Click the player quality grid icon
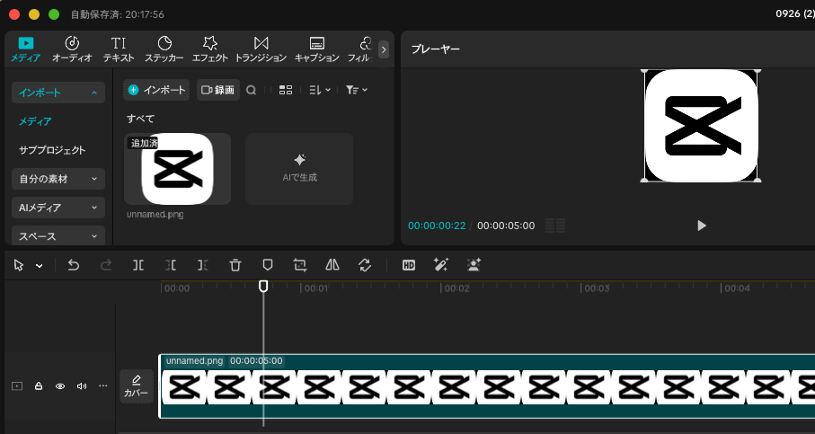Image resolution: width=815 pixels, height=434 pixels. pos(555,226)
